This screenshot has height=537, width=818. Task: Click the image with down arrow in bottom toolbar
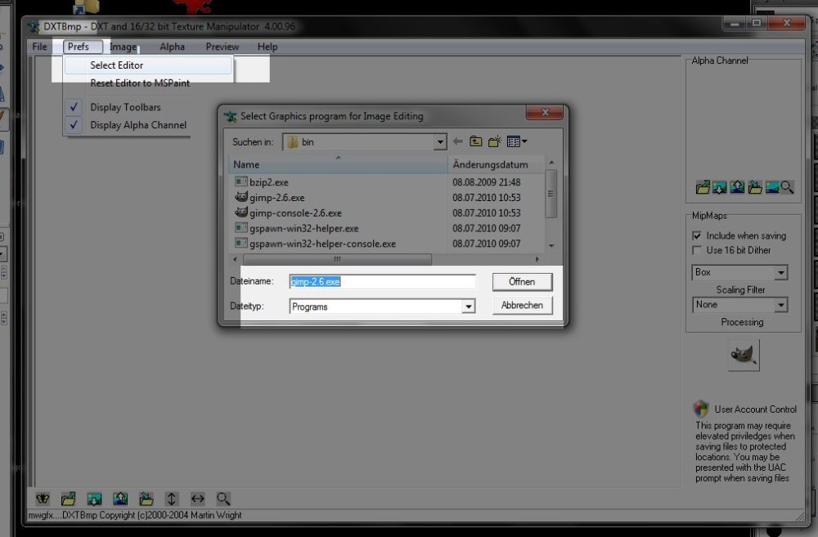click(94, 499)
